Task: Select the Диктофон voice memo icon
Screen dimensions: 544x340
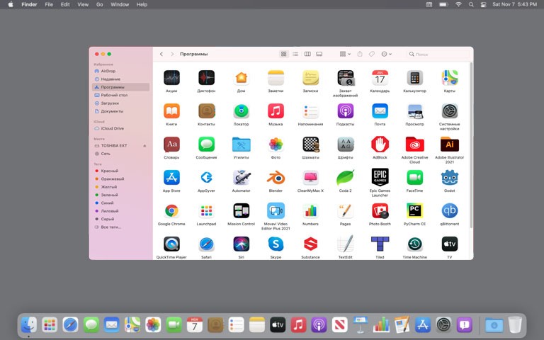Action: click(206, 78)
